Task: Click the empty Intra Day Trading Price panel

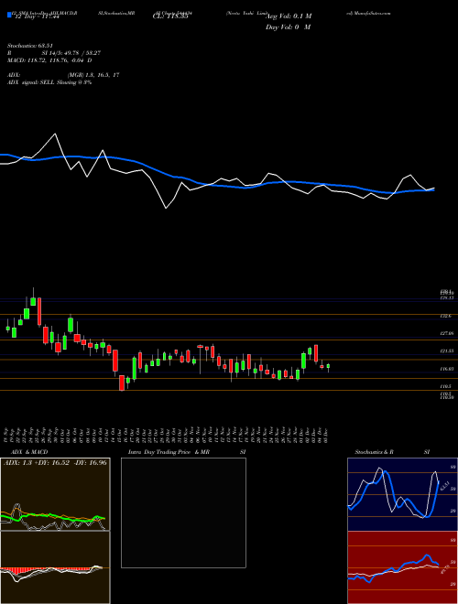Action: pos(183,512)
